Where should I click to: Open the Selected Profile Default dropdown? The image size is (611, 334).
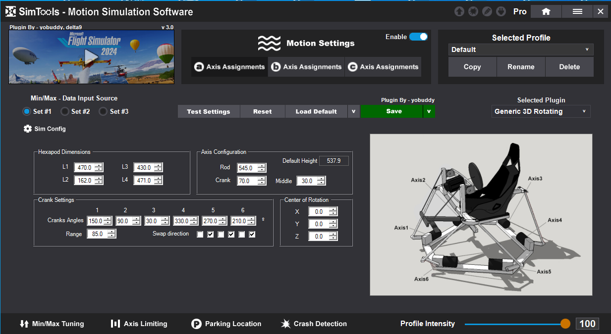[521, 49]
